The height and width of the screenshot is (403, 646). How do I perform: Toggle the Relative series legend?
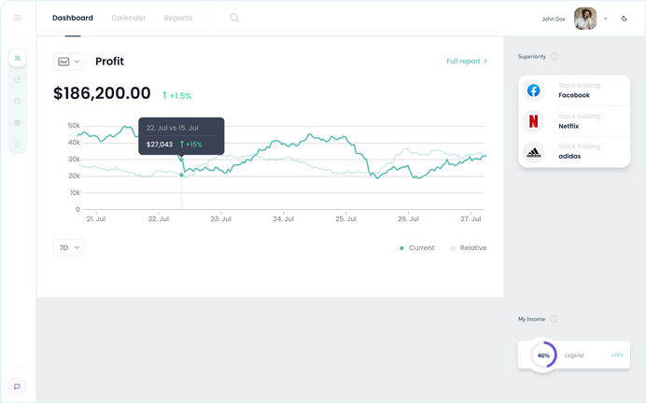pos(469,248)
